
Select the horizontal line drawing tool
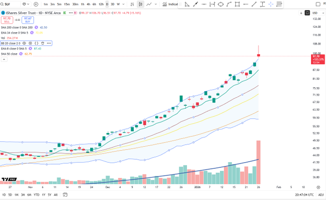[x=204, y=4]
